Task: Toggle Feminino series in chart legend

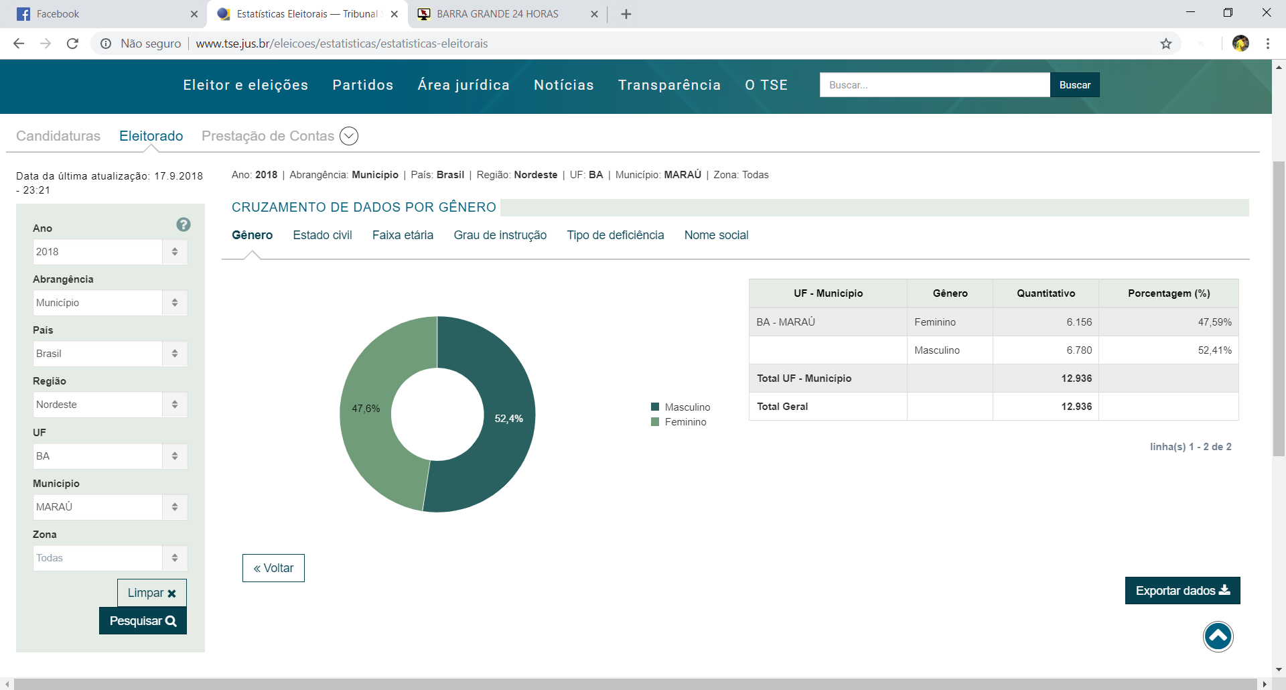Action: point(678,422)
